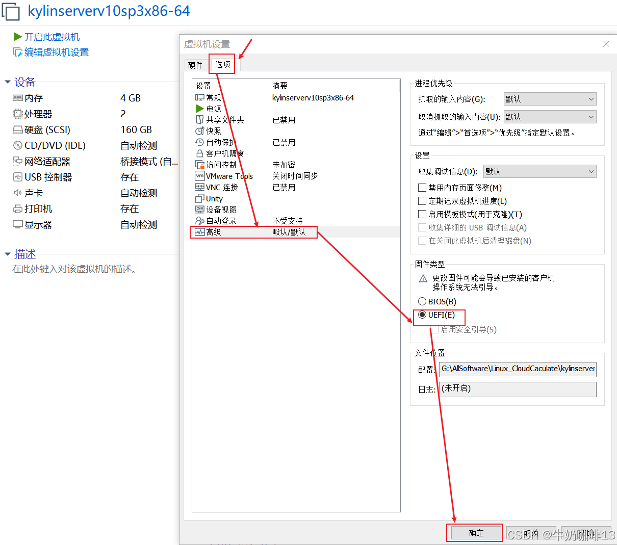The width and height of the screenshot is (617, 545).
Task: Click the 编辑虚拟机设置 link
Action: coord(57,52)
